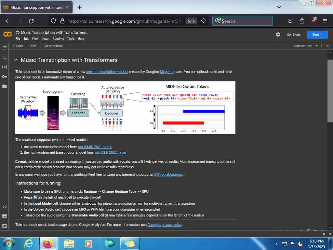The width and height of the screenshot is (333, 250).
Task: Open the Edit menu
Action: 26,39
